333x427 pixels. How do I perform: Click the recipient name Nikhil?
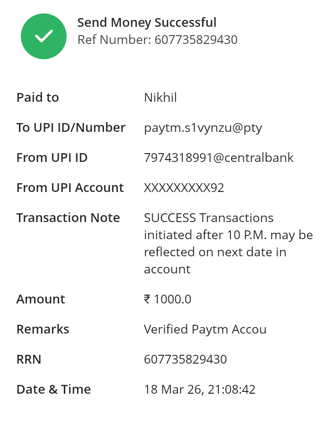160,98
